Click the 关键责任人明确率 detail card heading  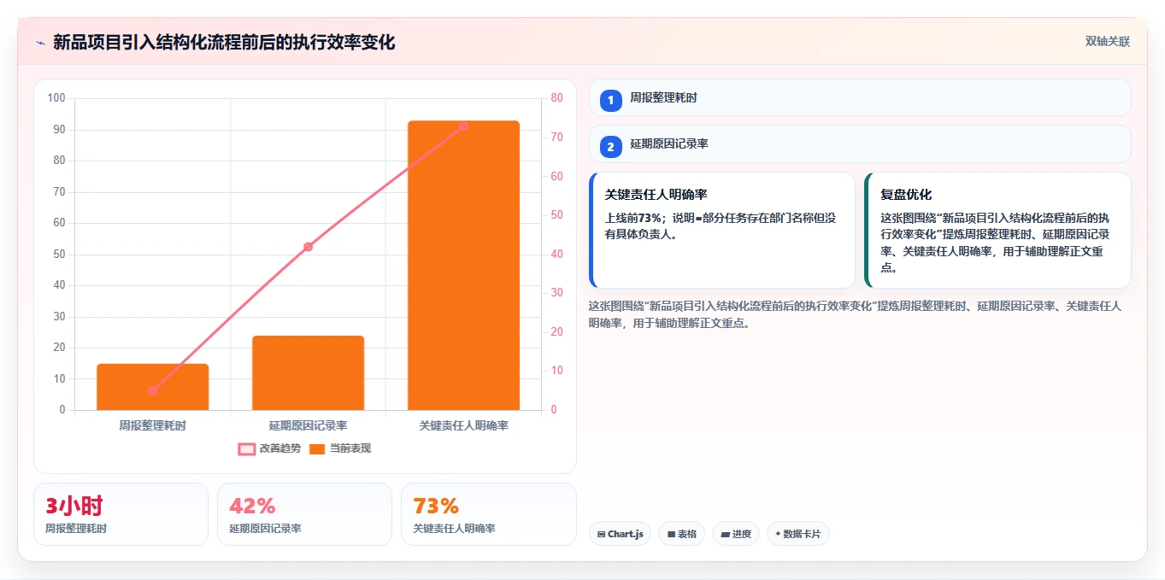pyautogui.click(x=656, y=195)
